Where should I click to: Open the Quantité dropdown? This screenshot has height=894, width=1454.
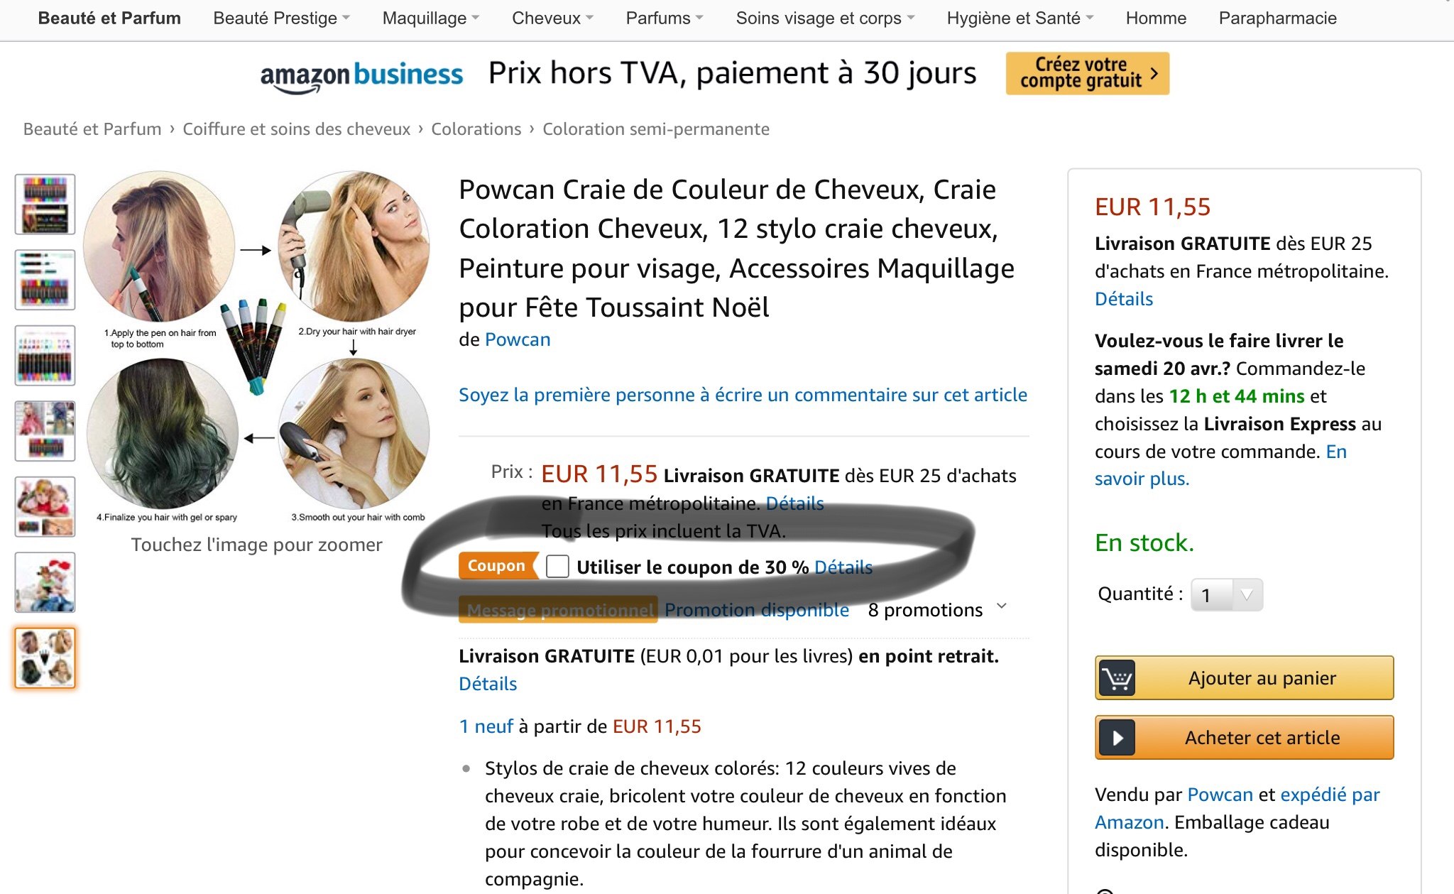coord(1227,594)
